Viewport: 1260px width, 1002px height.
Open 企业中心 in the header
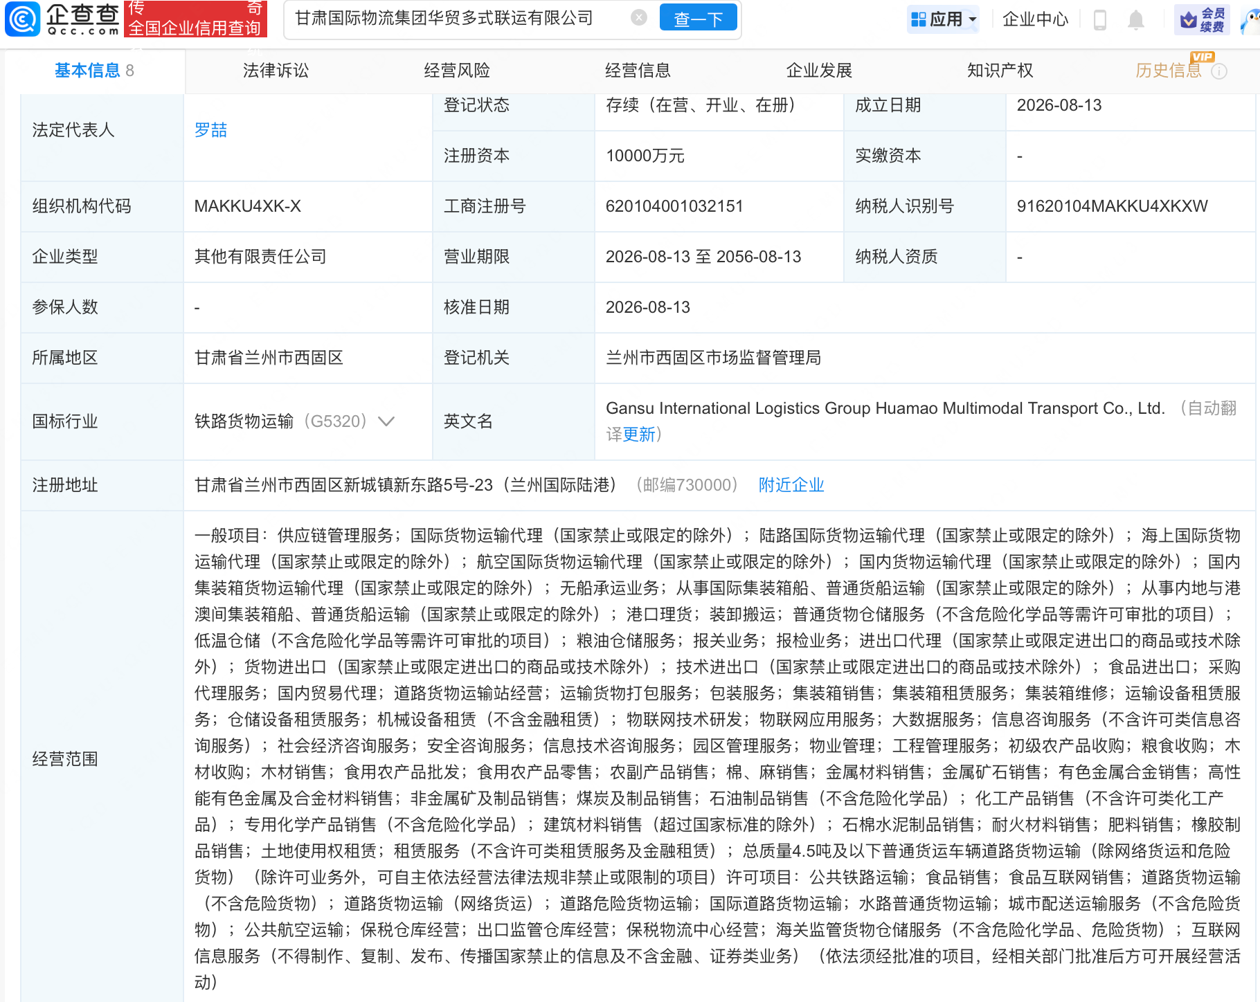(x=1035, y=19)
